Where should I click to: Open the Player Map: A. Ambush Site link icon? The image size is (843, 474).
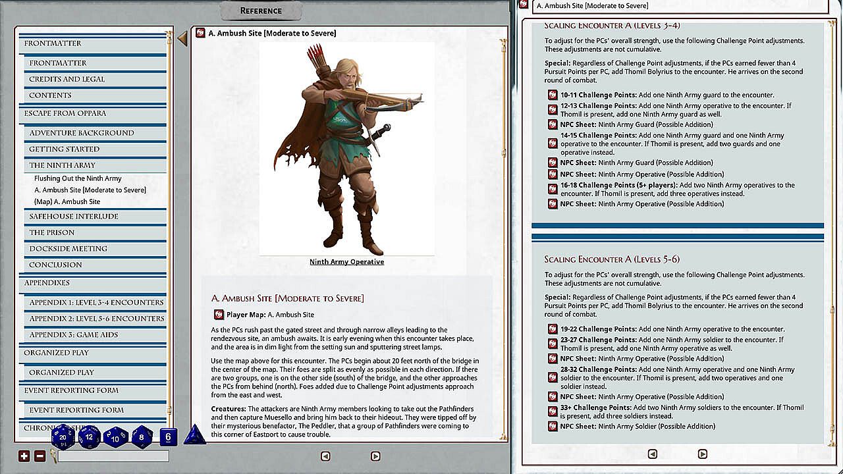219,315
